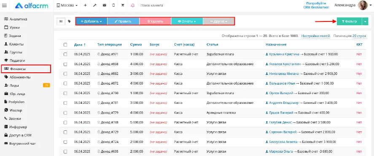Open client Кузьмина Кристина link
Image resolution: width=374 pixels, height=156 pixels.
tap(284, 54)
